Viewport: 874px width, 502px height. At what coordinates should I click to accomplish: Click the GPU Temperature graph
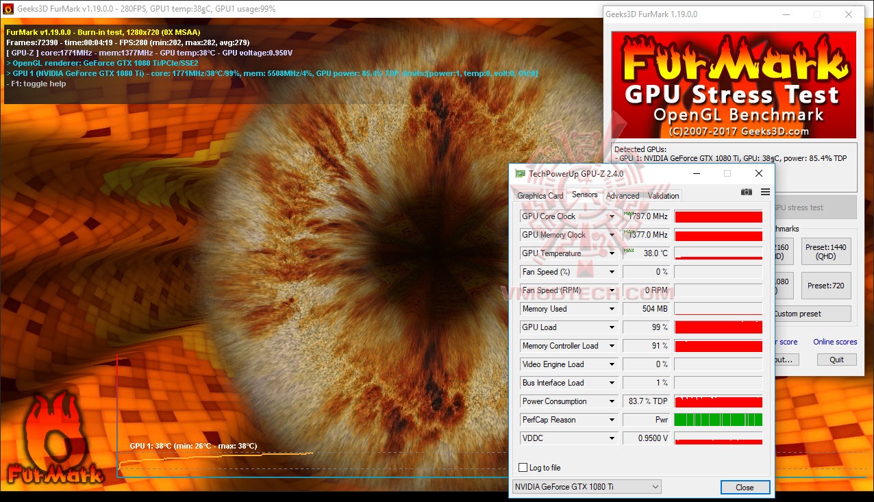pyautogui.click(x=719, y=253)
